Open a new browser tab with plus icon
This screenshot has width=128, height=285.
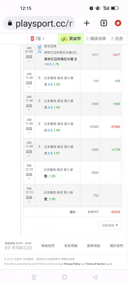(x=87, y=23)
